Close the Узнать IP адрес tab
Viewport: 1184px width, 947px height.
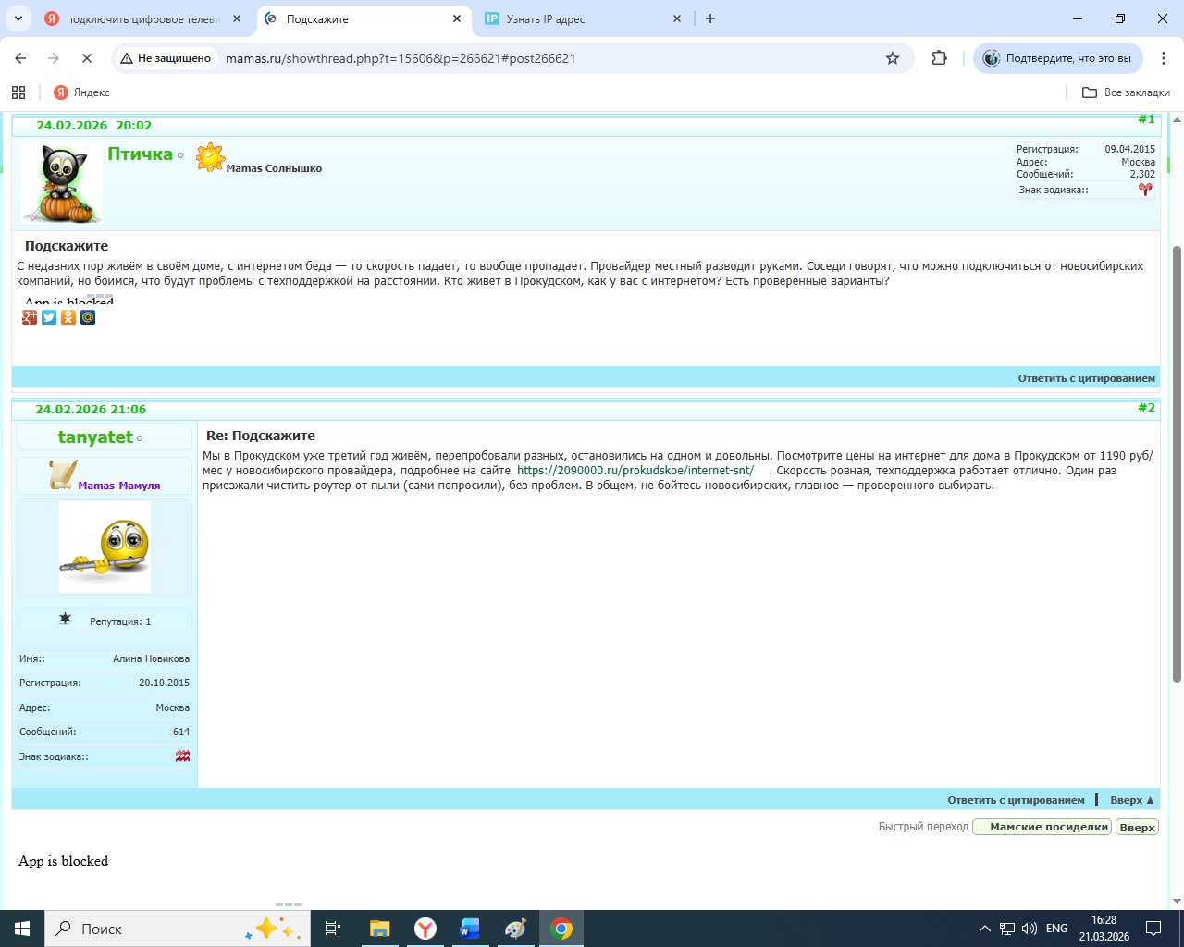click(677, 18)
